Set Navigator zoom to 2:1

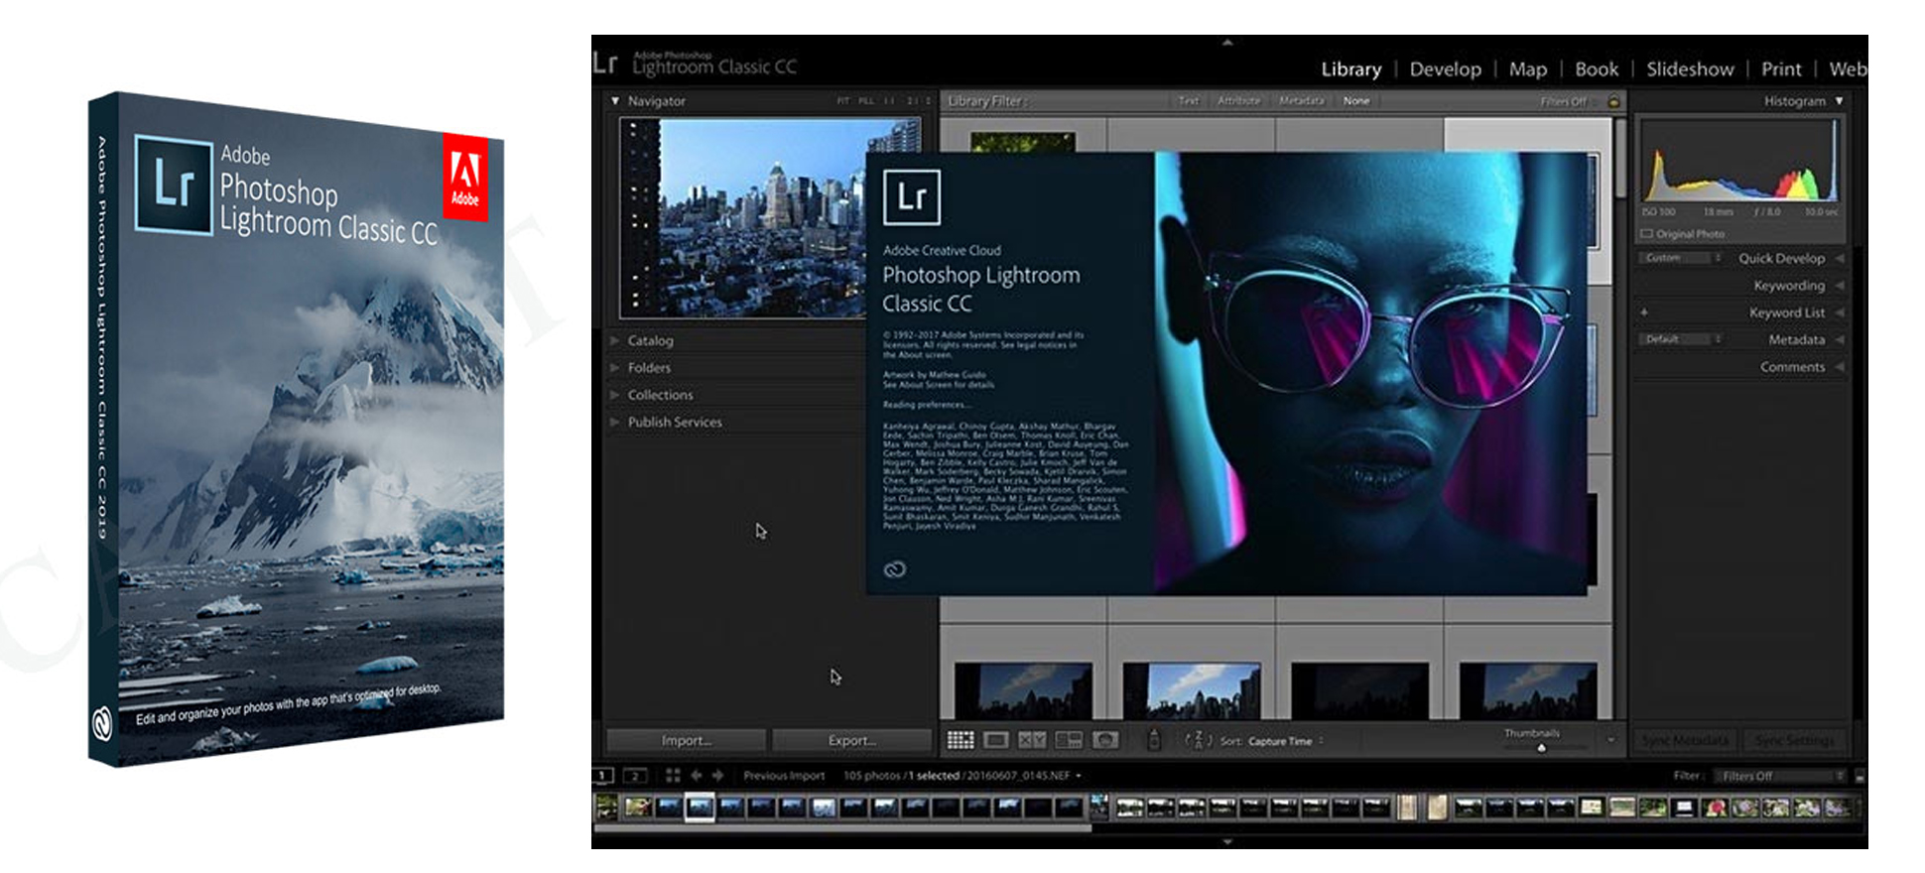(x=912, y=101)
